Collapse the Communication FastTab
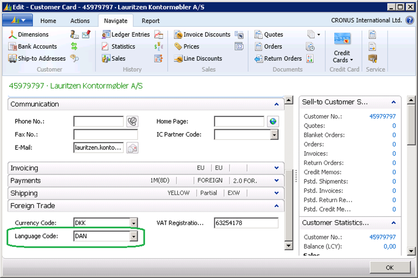Screen dimensions: 418x278 pos(276,104)
